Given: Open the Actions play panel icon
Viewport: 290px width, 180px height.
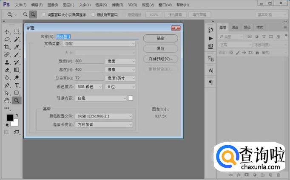Looking at the screenshot, I should click(210, 38).
